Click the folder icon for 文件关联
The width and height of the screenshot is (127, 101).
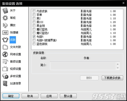point(5,47)
